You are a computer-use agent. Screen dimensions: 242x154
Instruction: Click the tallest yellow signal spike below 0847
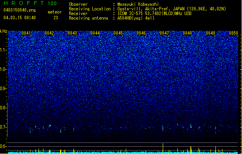pyautogui.click(x=163, y=149)
